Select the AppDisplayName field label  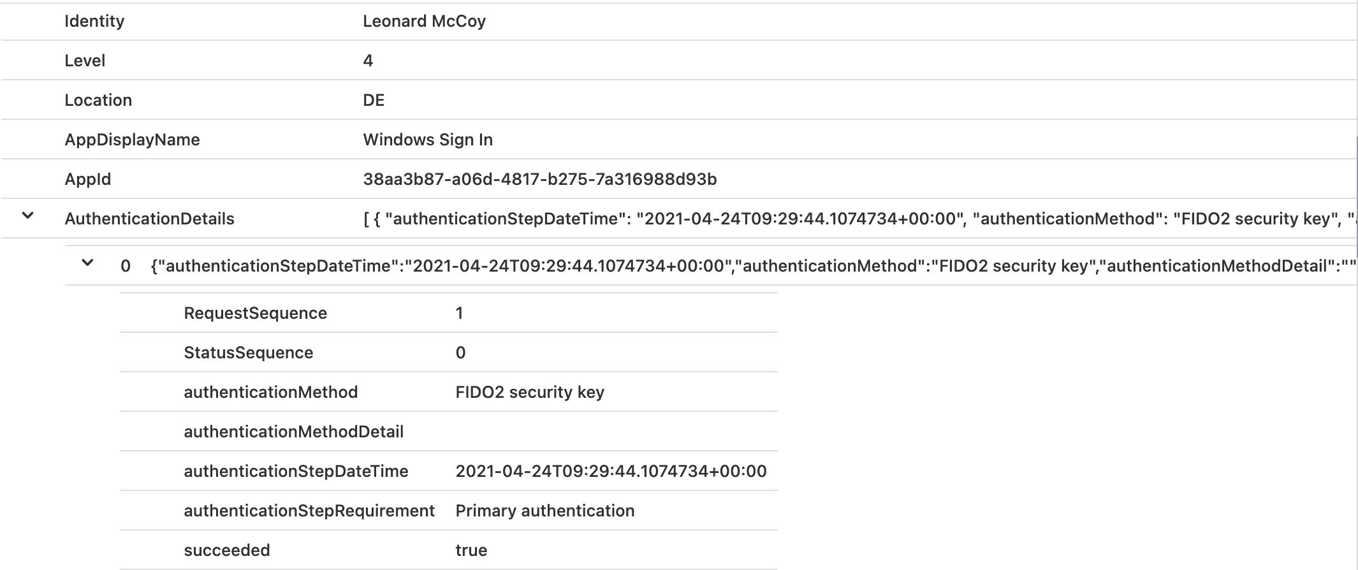point(132,140)
